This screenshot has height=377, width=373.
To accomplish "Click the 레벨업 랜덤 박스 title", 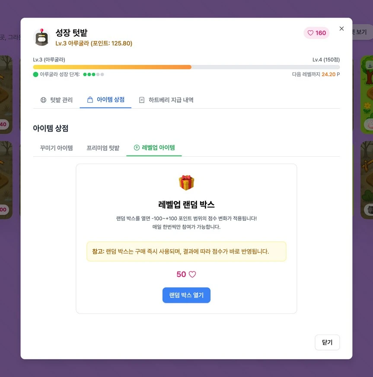I will [x=187, y=205].
